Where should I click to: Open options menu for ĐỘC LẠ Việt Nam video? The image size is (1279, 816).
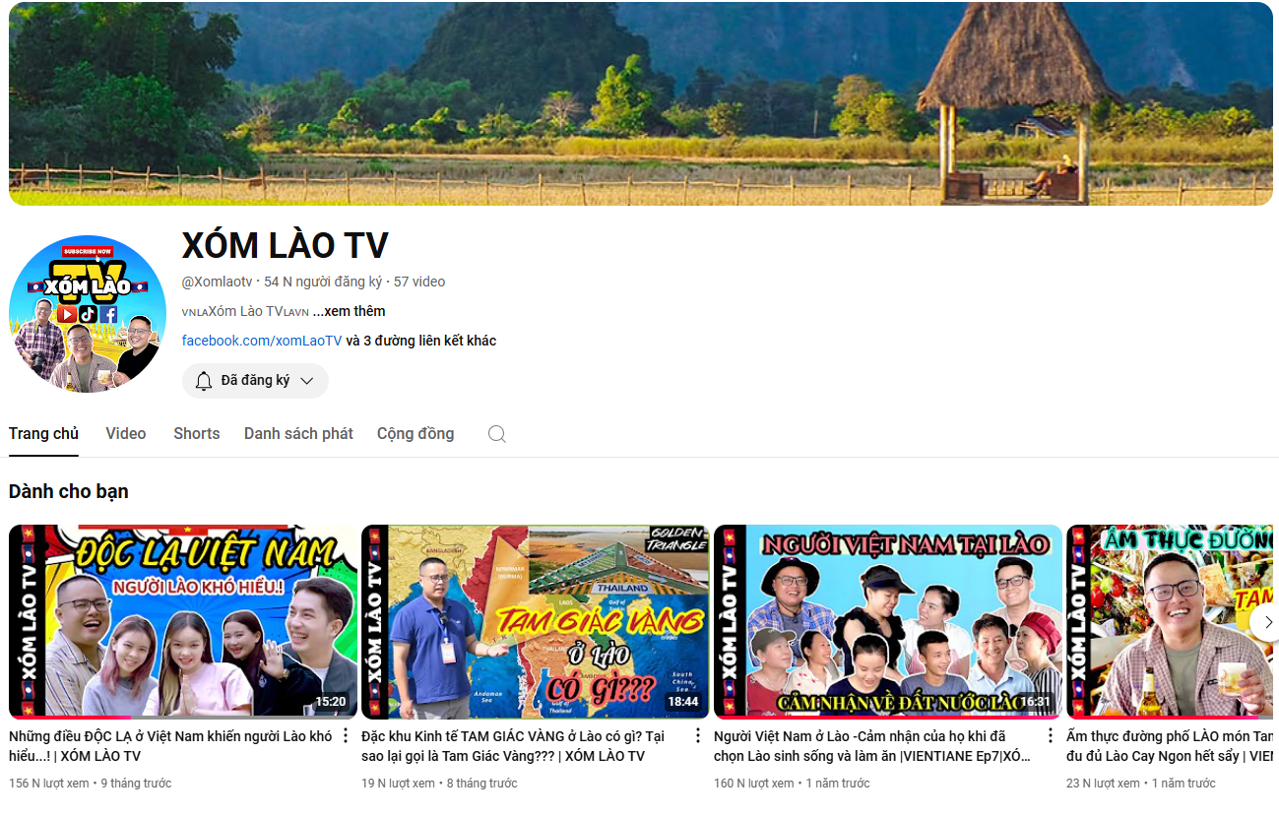[346, 736]
